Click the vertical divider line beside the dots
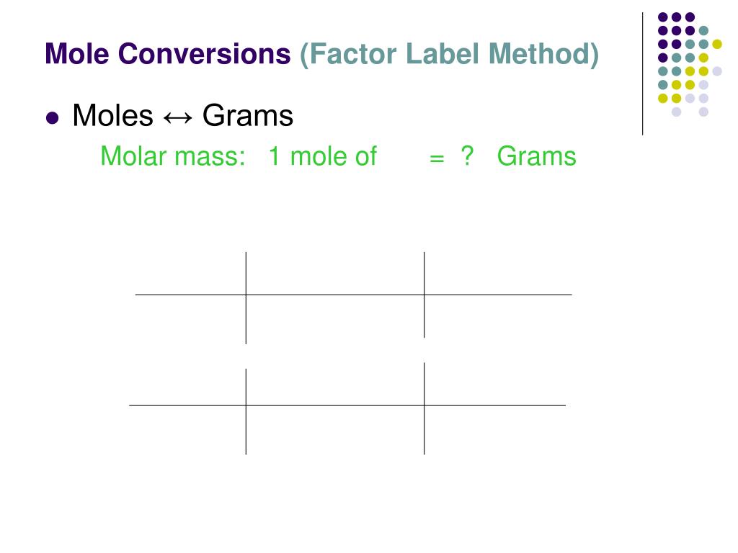The width and height of the screenshot is (738, 553). click(642, 74)
